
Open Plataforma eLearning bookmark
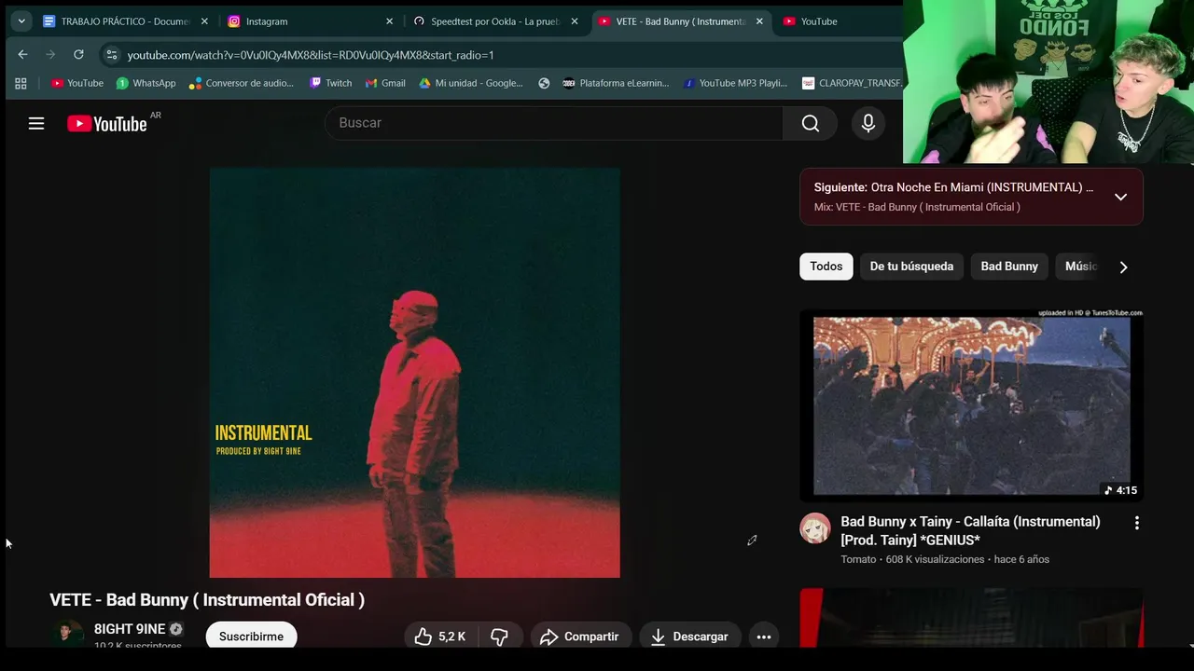[616, 83]
